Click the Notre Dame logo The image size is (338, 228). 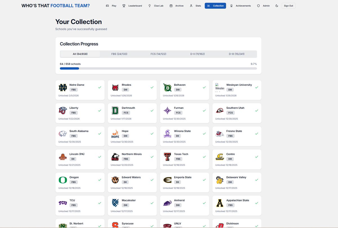pos(63,88)
